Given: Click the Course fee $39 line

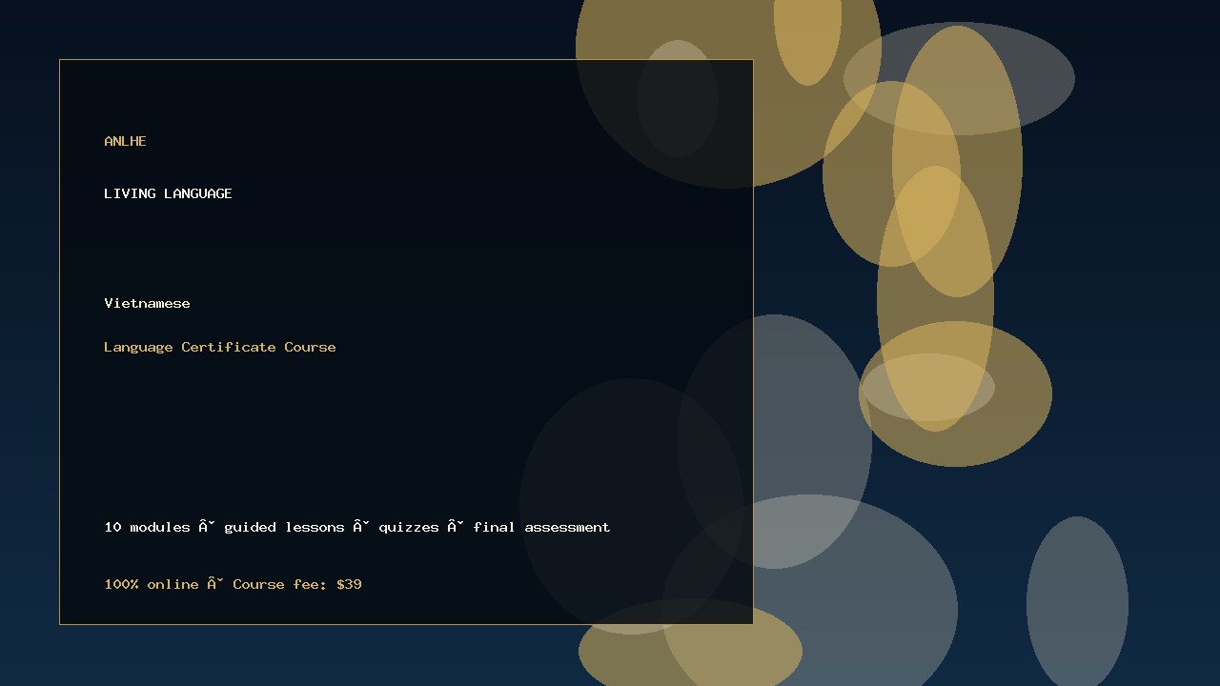Looking at the screenshot, I should tap(233, 584).
